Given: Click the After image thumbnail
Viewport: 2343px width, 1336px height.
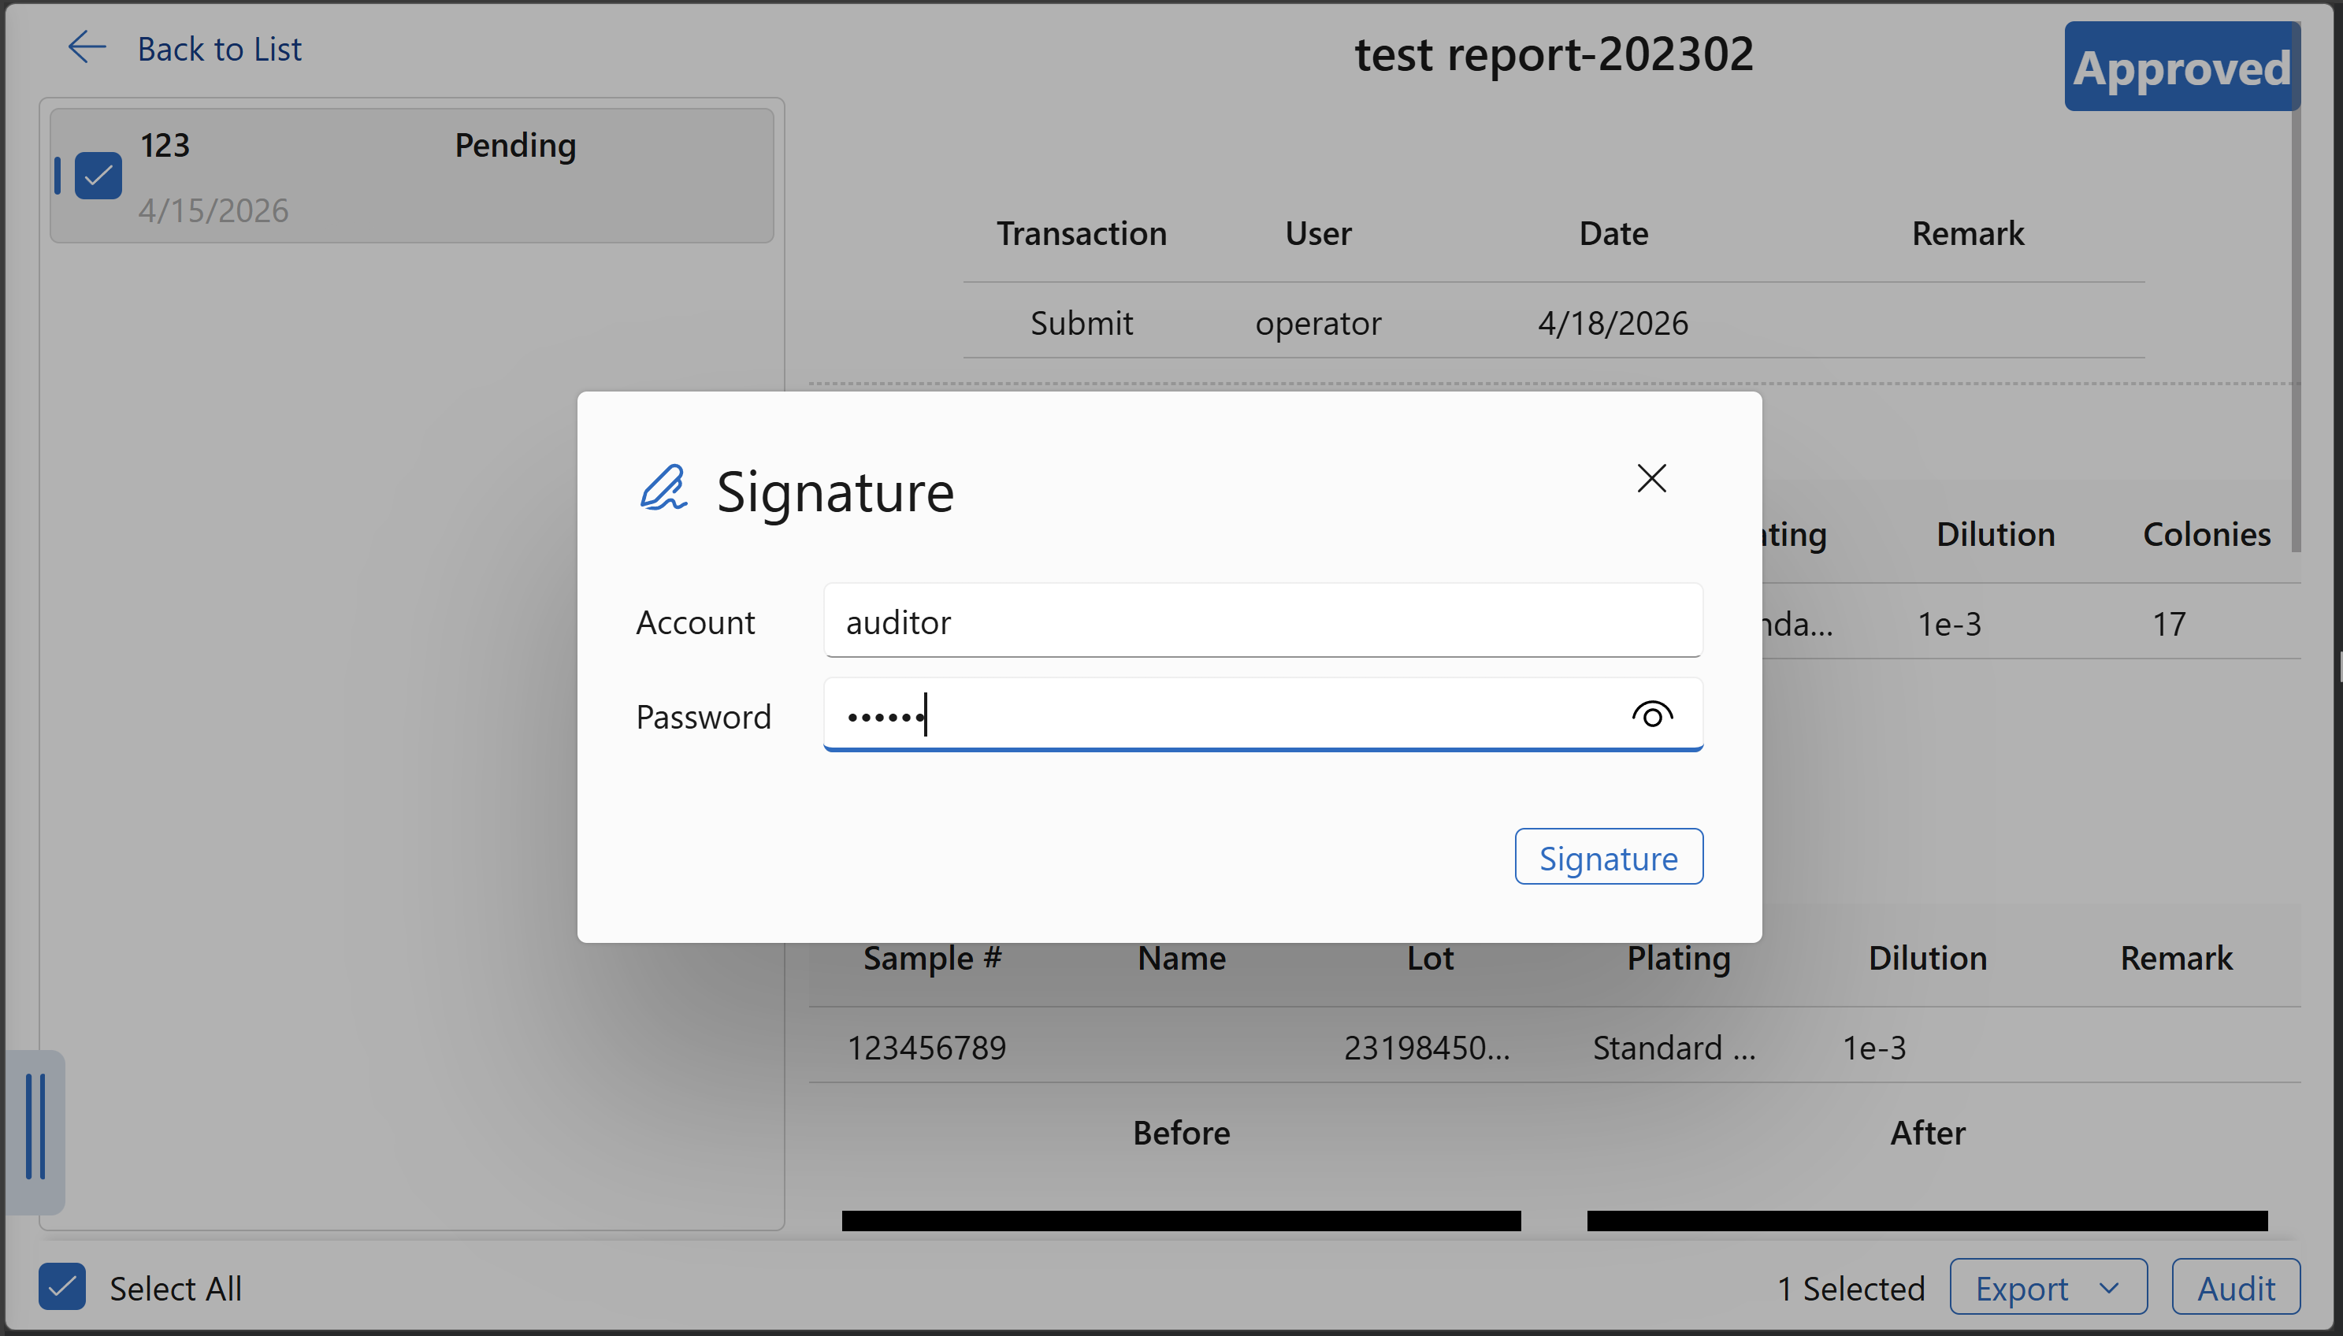Looking at the screenshot, I should point(1928,1220).
